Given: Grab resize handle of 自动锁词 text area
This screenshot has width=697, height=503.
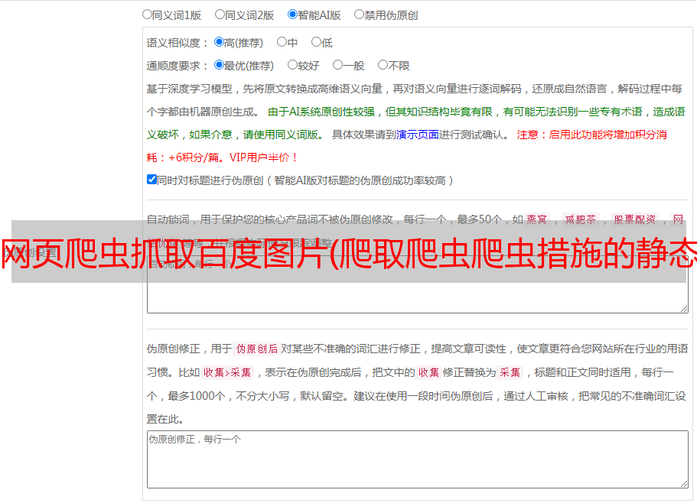Looking at the screenshot, I should coord(684,309).
